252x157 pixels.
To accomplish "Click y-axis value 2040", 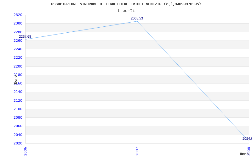I will click(18, 135).
